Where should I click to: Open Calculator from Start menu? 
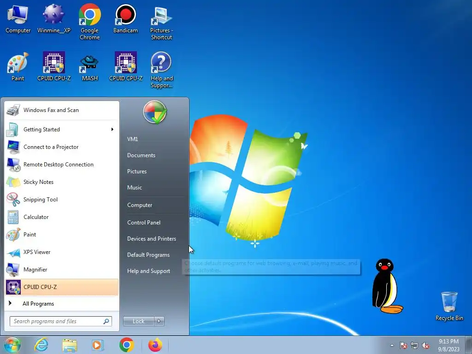[x=62, y=217]
